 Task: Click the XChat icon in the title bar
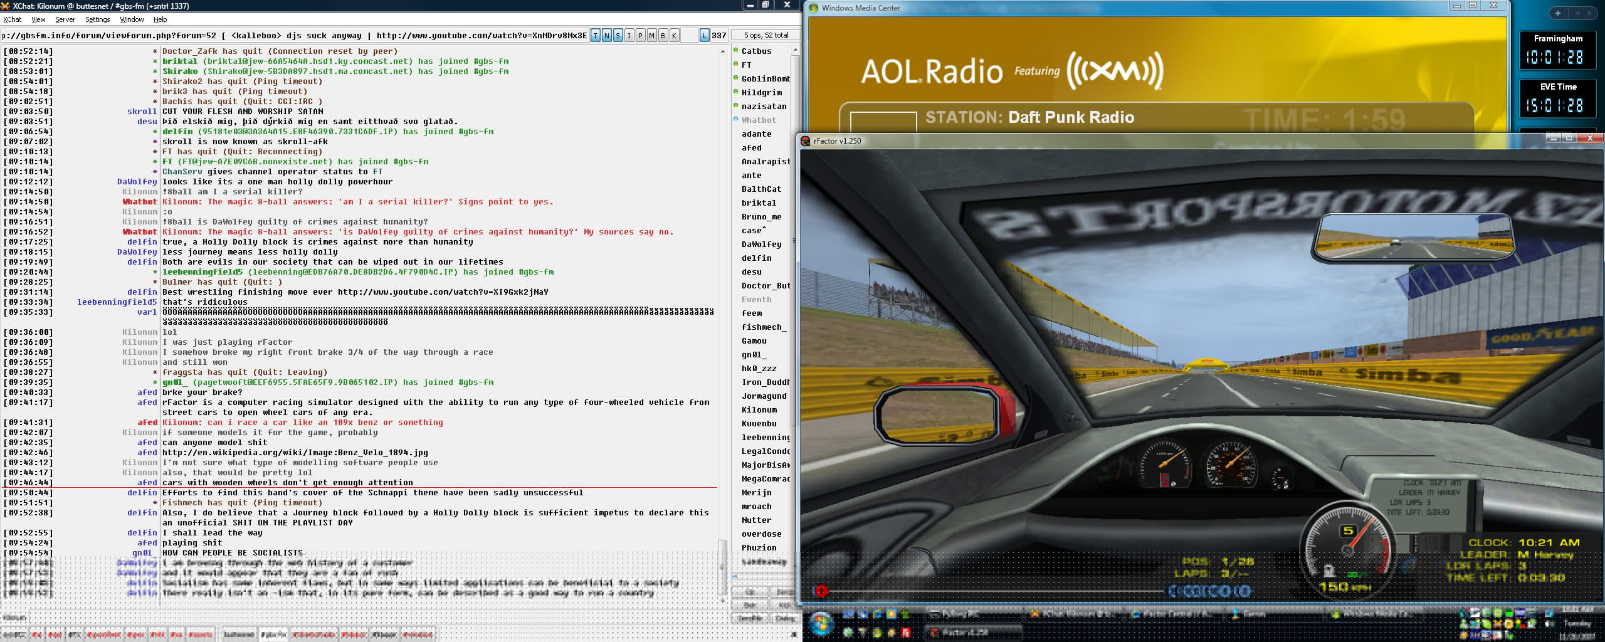pos(5,6)
